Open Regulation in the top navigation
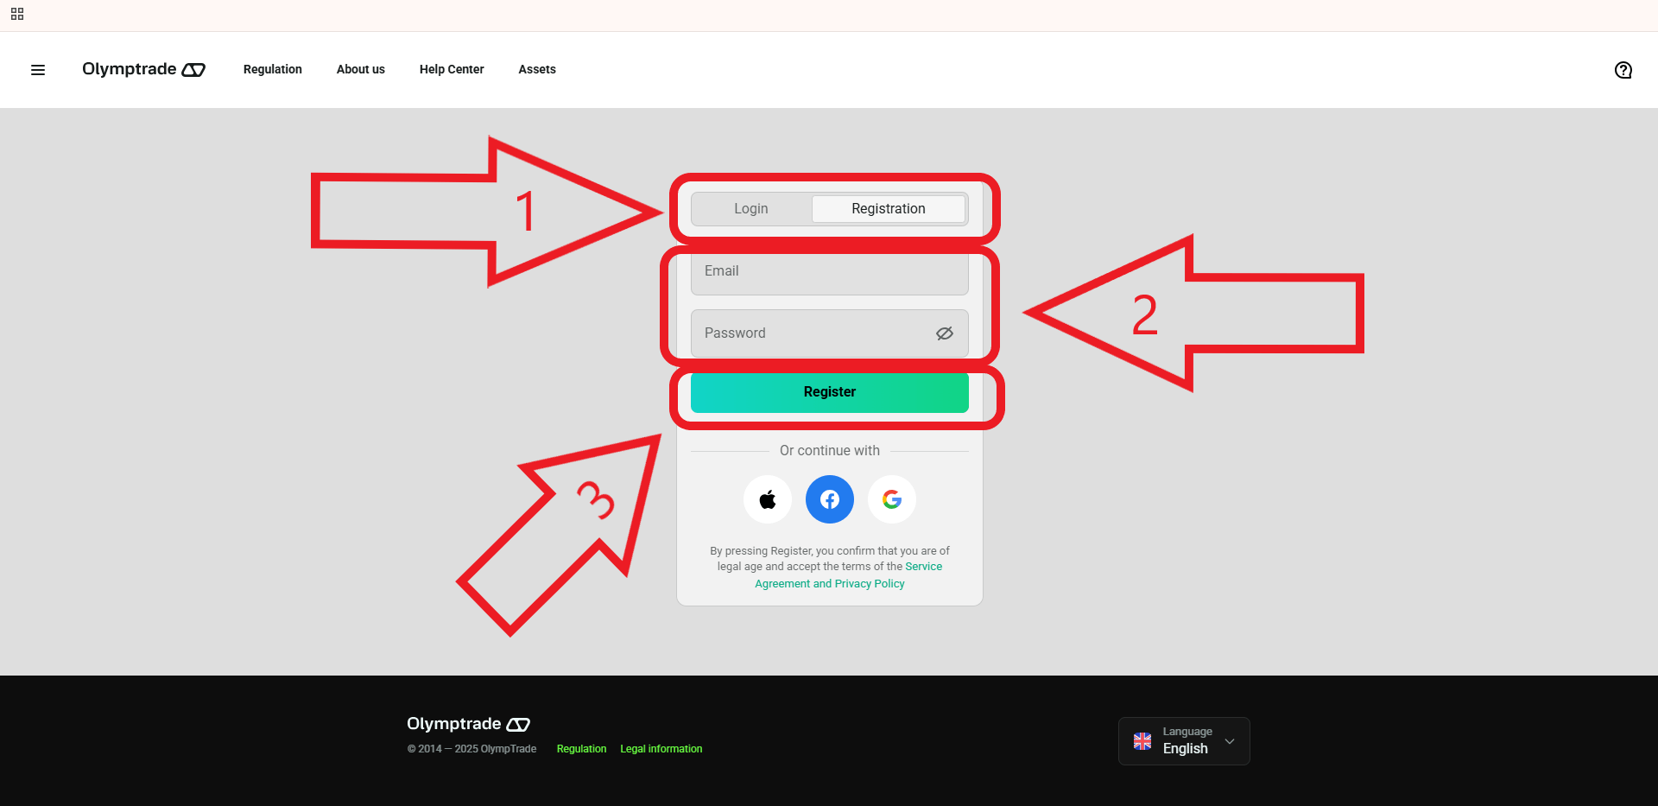This screenshot has height=806, width=1658. coord(273,69)
